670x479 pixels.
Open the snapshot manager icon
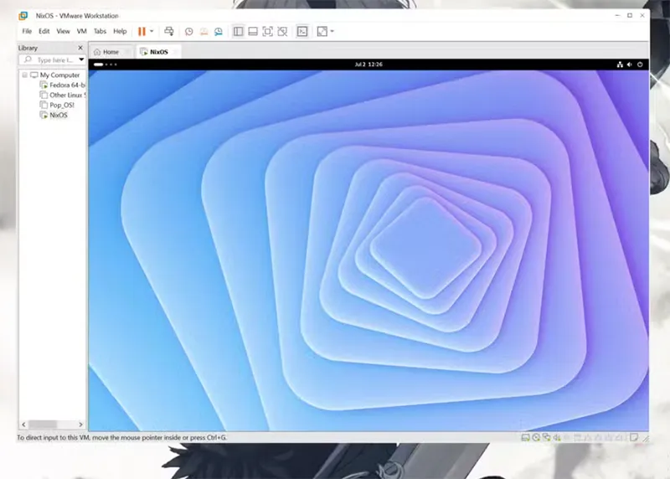tap(219, 32)
